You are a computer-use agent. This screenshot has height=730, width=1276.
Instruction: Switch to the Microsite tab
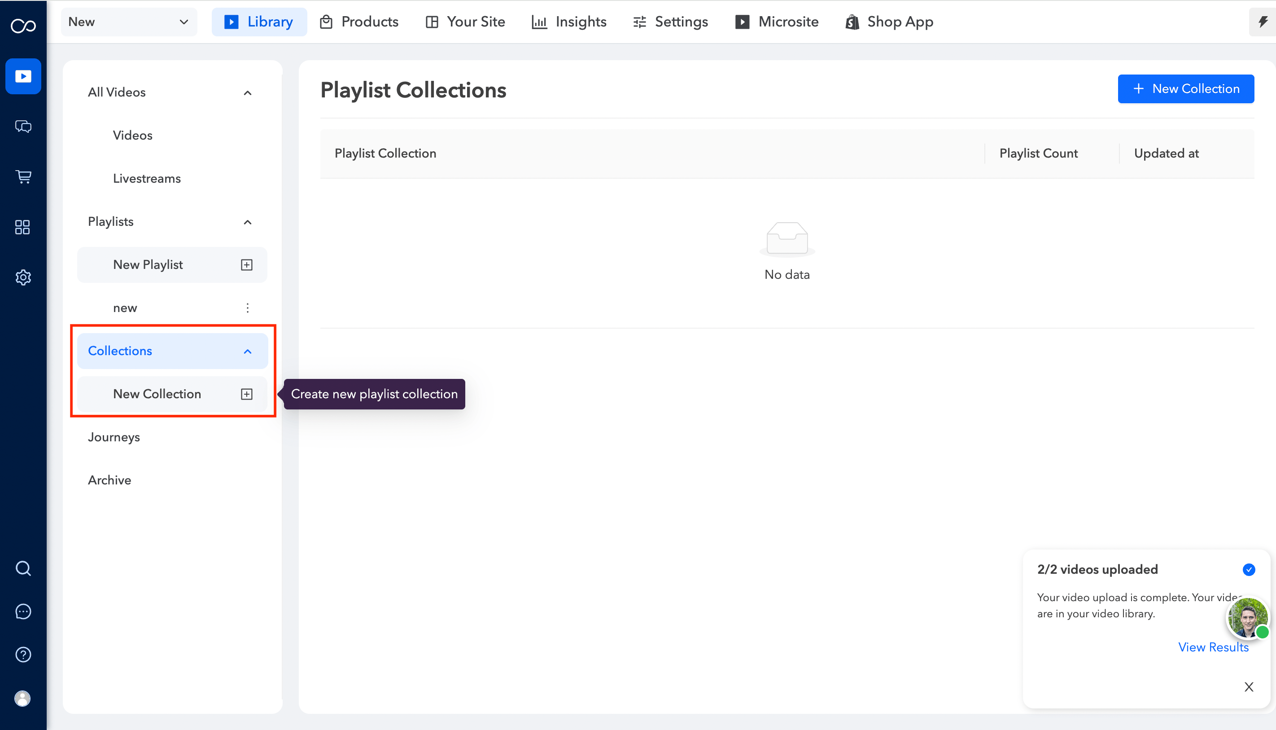777,22
